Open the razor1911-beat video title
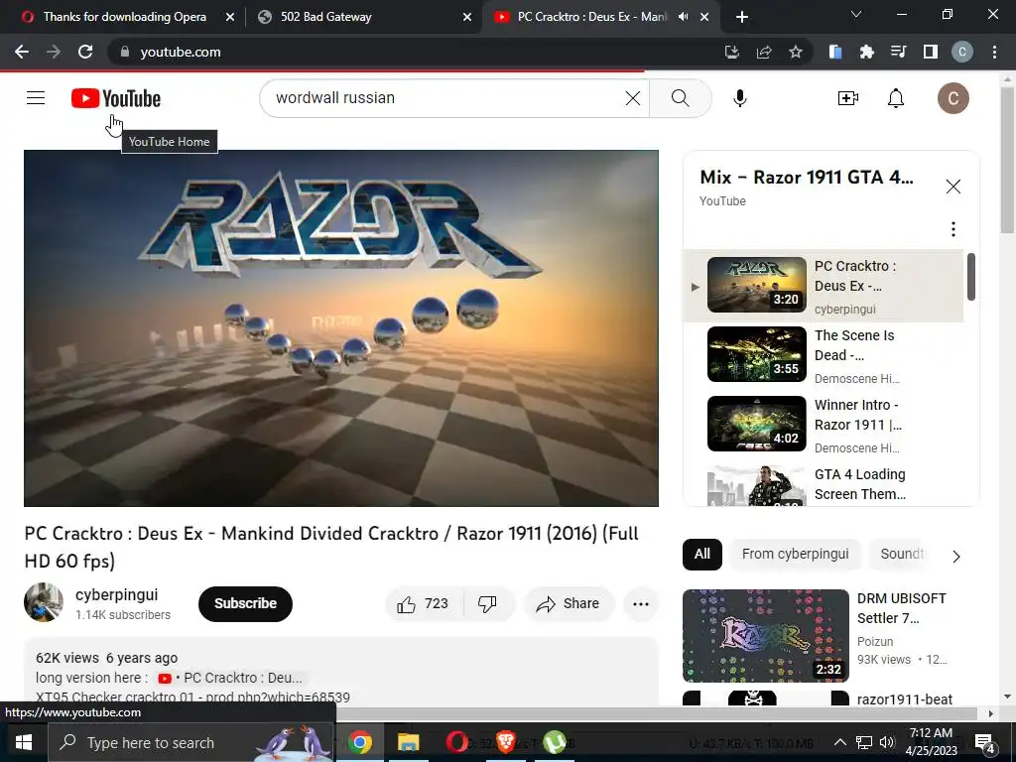 pyautogui.click(x=905, y=699)
